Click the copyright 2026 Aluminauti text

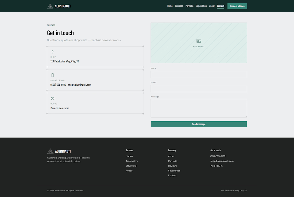tap(65, 190)
